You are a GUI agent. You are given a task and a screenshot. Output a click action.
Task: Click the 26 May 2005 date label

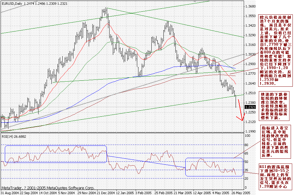pos(241,193)
